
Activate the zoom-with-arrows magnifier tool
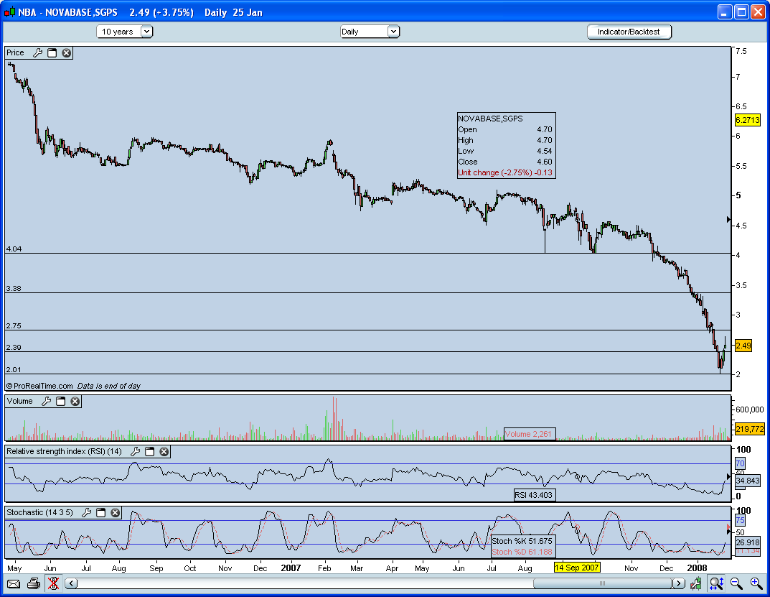(x=716, y=584)
